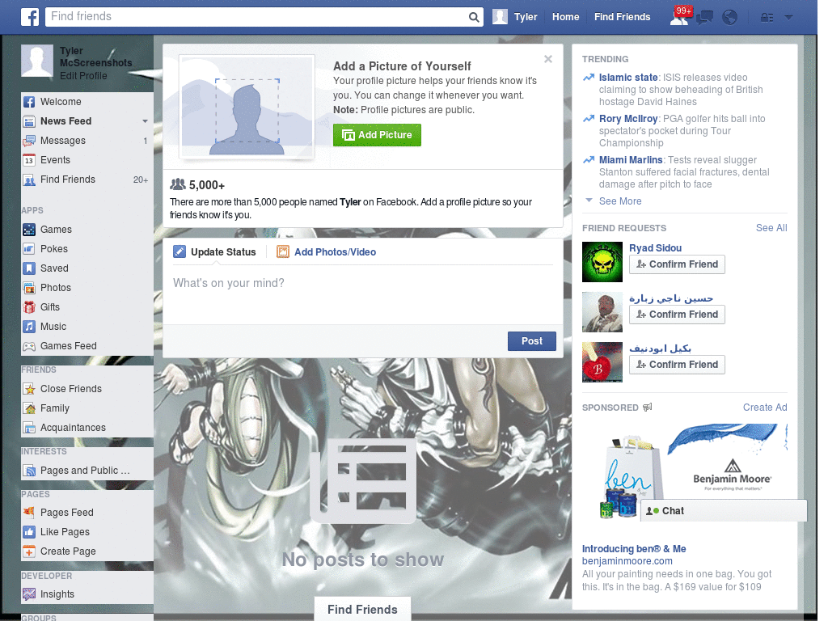The image size is (828, 621).
Task: Click the green Add Picture button
Action: click(377, 135)
